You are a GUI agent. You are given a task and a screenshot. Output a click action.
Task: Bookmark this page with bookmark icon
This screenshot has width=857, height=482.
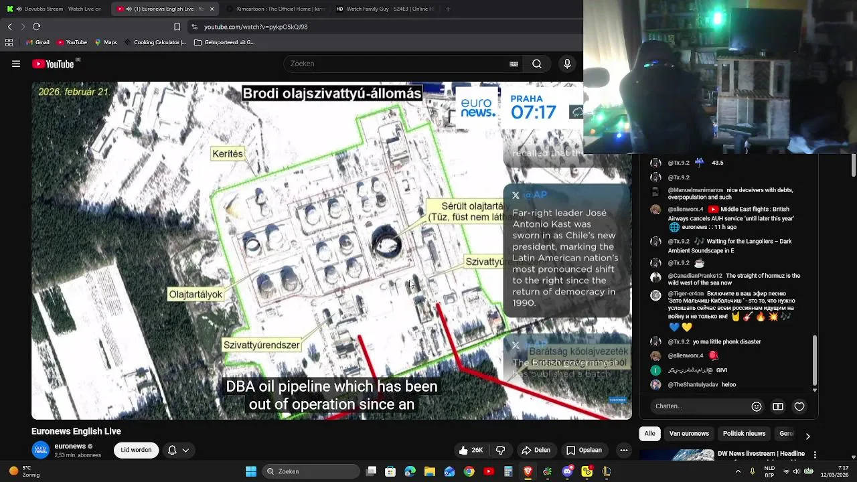pos(177,27)
